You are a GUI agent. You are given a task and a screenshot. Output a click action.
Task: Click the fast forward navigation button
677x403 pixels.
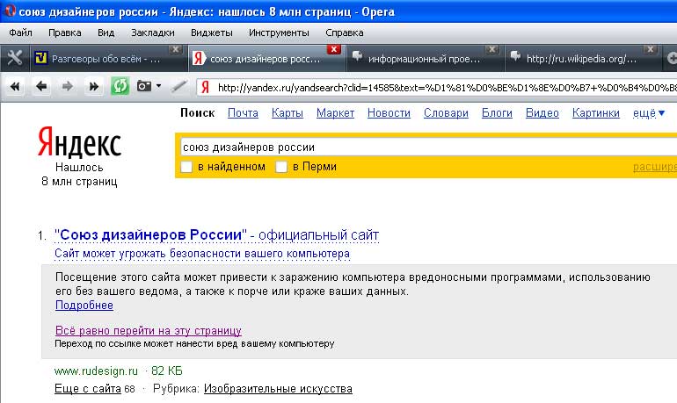pos(94,87)
